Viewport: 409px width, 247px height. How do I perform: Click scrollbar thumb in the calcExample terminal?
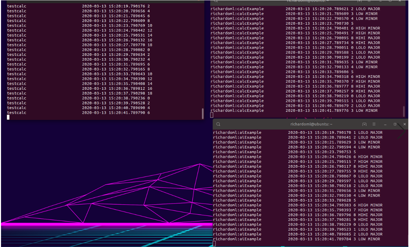[404, 111]
